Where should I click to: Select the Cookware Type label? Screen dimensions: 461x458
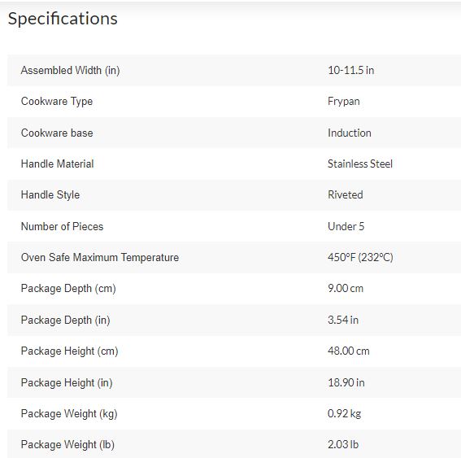[57, 102]
